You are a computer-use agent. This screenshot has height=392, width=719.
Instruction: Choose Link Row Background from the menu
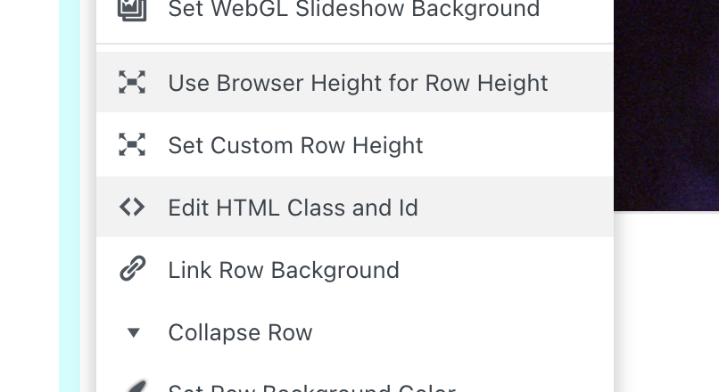284,270
